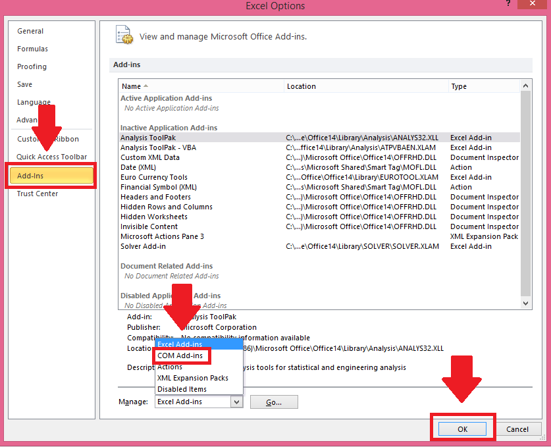Click the scrollbar down arrow
The height and width of the screenshot is (447, 551).
coord(526,303)
